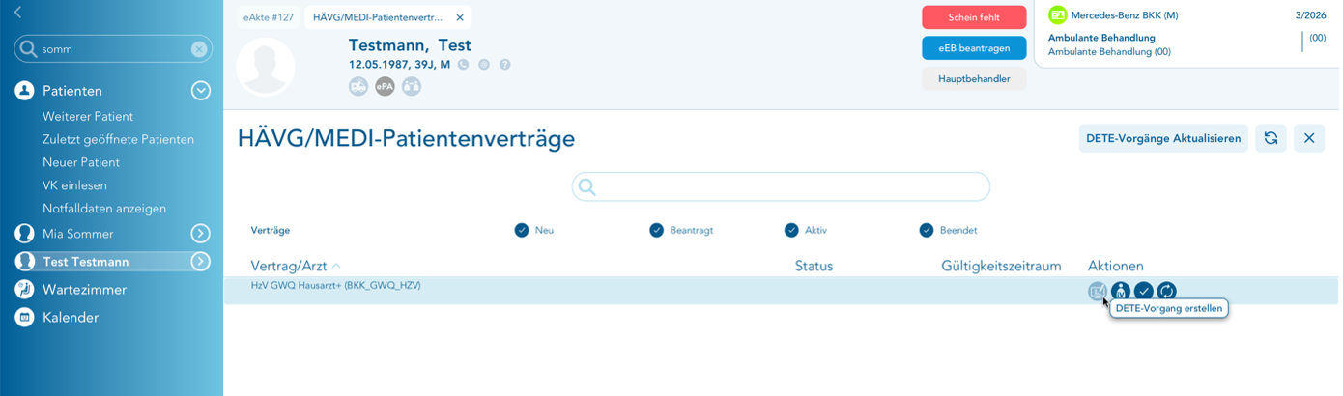Select the HÄVG/MEDI-Patientenvertr... tab
This screenshot has width=1343, height=396.
click(x=378, y=17)
